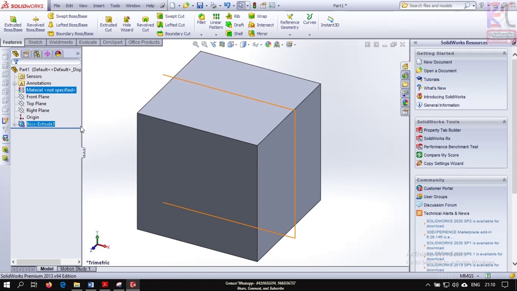517x291 pixels.
Task: Collapse the Community section
Action: [x=504, y=180]
